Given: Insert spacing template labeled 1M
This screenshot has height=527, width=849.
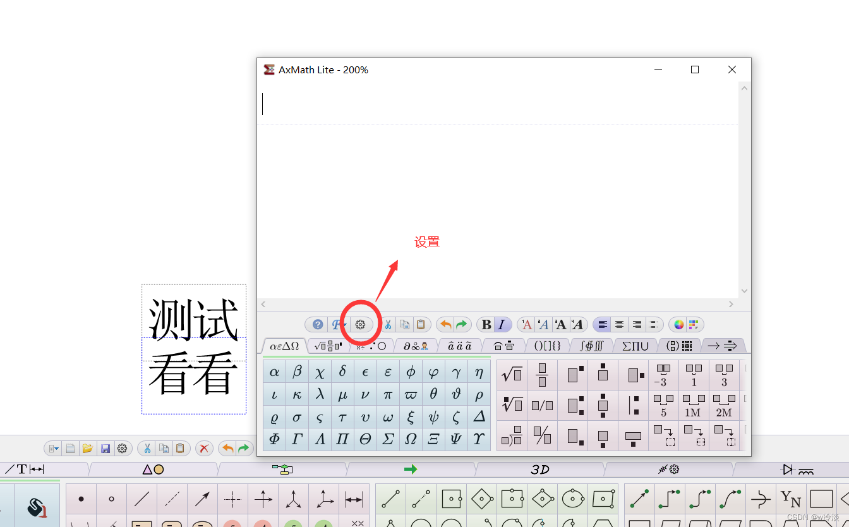Looking at the screenshot, I should (x=694, y=405).
